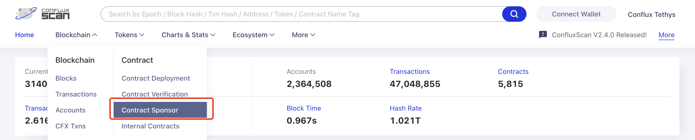695x140 pixels.
Task: Click the ConfluxScan logo
Action: point(42,14)
